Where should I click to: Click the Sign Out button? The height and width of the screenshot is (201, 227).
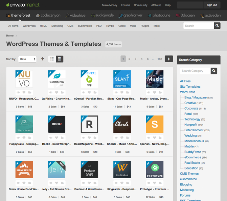(x=212, y=5)
